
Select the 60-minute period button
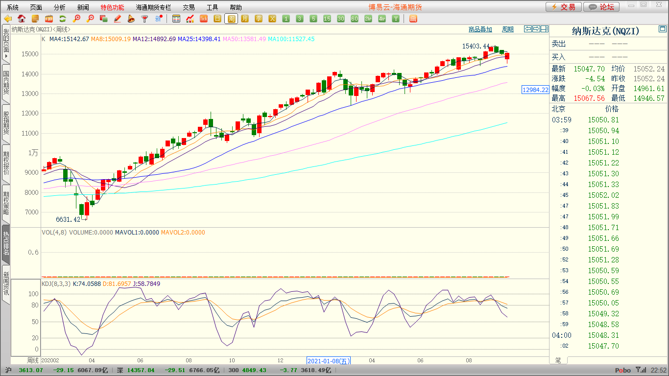coord(355,19)
